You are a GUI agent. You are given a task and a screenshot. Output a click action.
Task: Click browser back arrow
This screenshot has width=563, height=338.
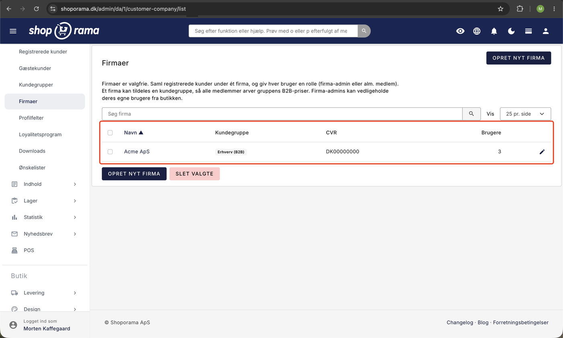click(9, 8)
